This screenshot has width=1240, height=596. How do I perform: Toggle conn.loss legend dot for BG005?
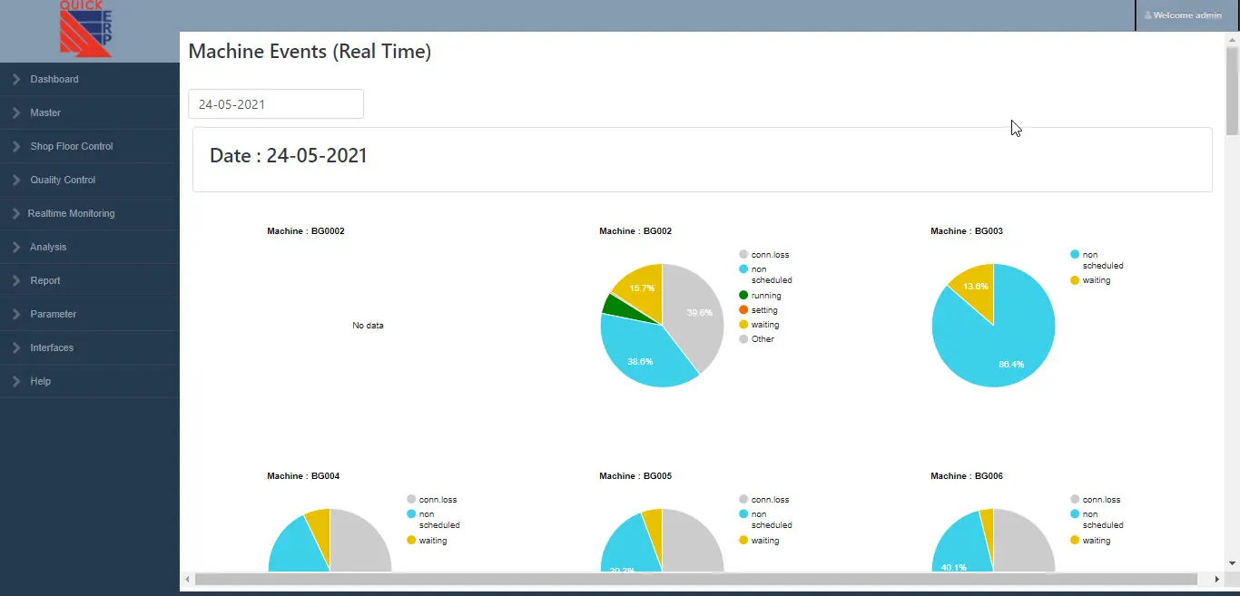click(x=743, y=500)
